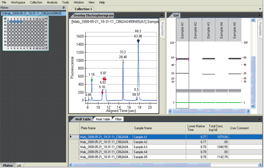264x168 pixels.
Task: Select well B1 on the plate map
Action: pos(8,25)
